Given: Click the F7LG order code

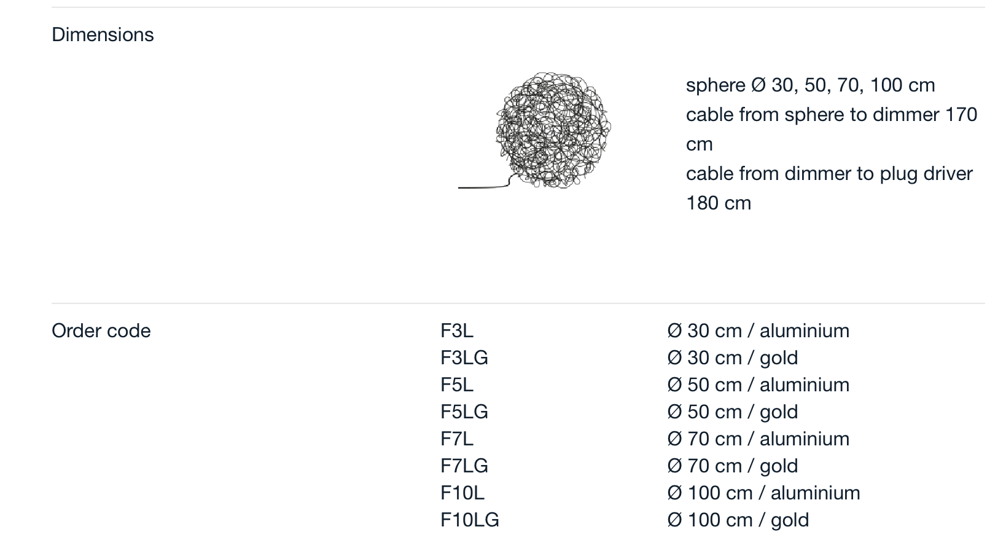Looking at the screenshot, I should coord(464,466).
